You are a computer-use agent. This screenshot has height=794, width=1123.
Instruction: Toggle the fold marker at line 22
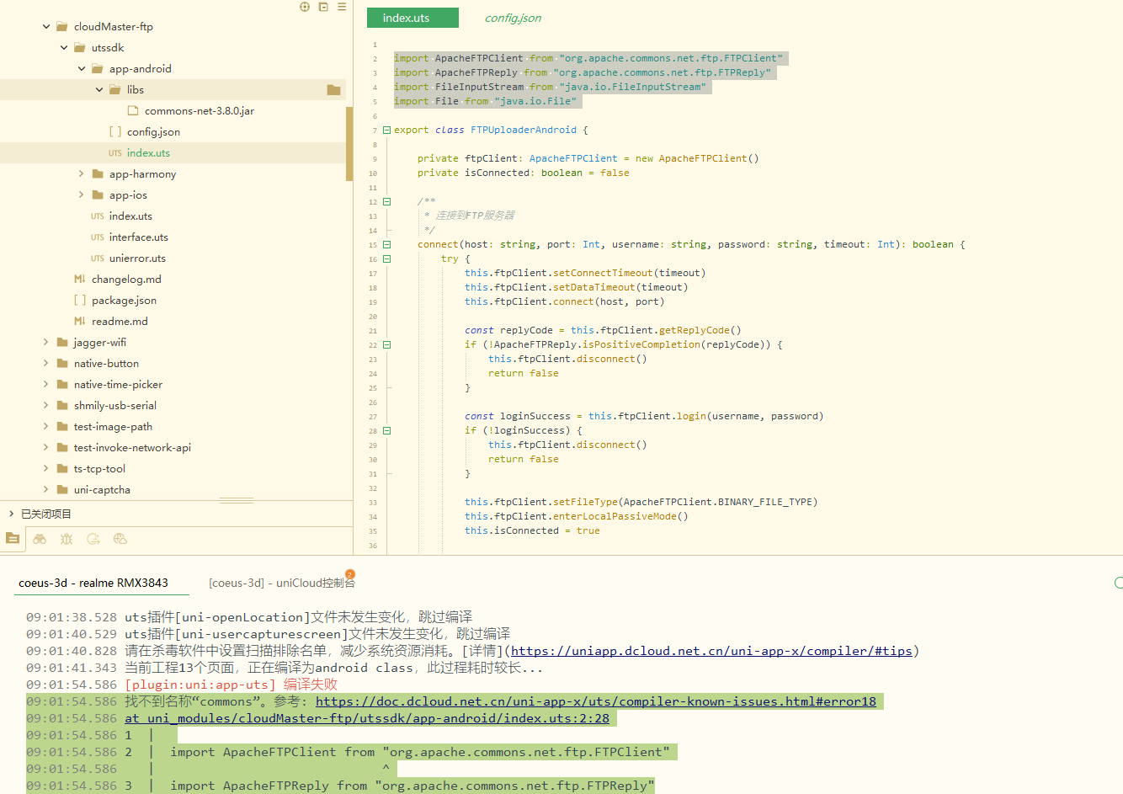click(x=386, y=345)
